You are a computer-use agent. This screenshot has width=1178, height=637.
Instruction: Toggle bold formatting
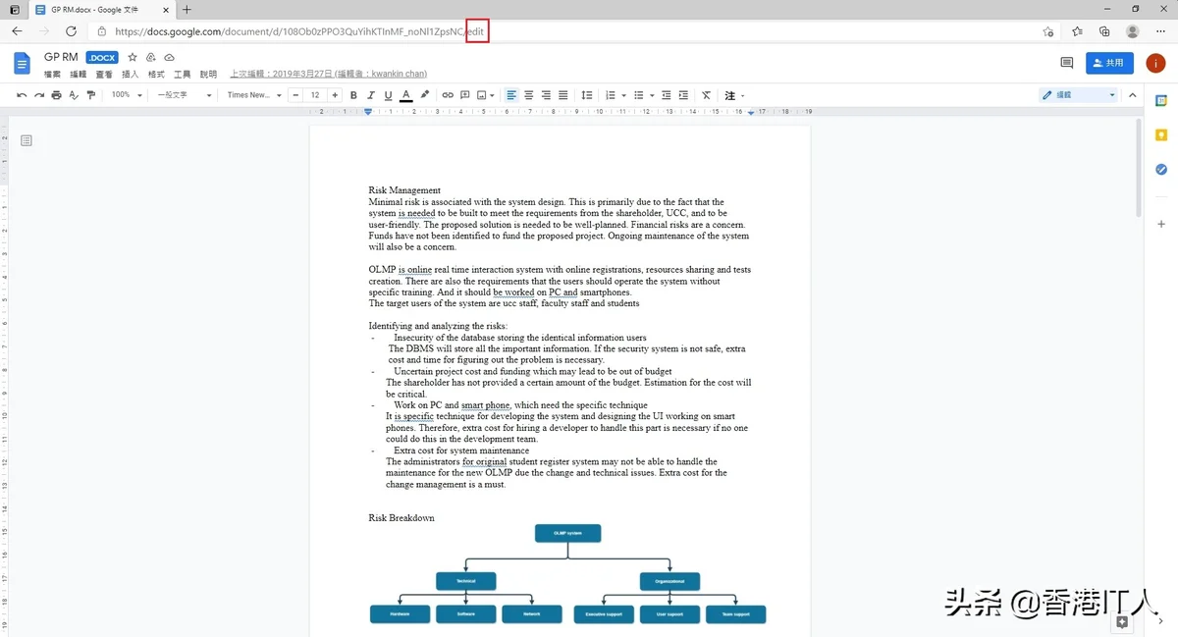pos(353,95)
